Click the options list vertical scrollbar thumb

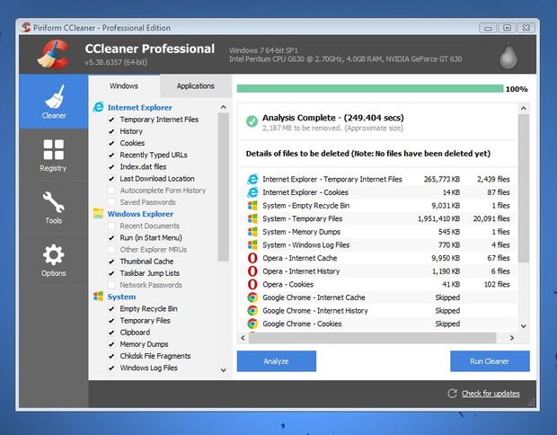(224, 187)
